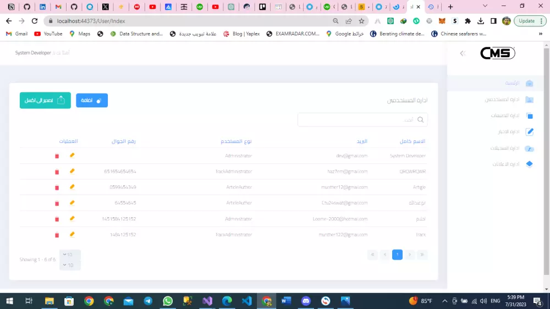Screen dimensions: 550x309
Task: Click the Chrome Update button
Action: [530, 21]
